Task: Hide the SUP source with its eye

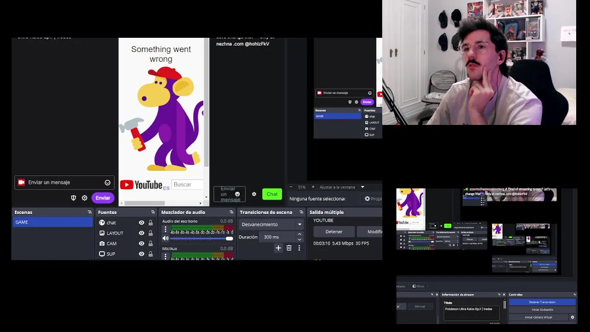Action: (142, 254)
